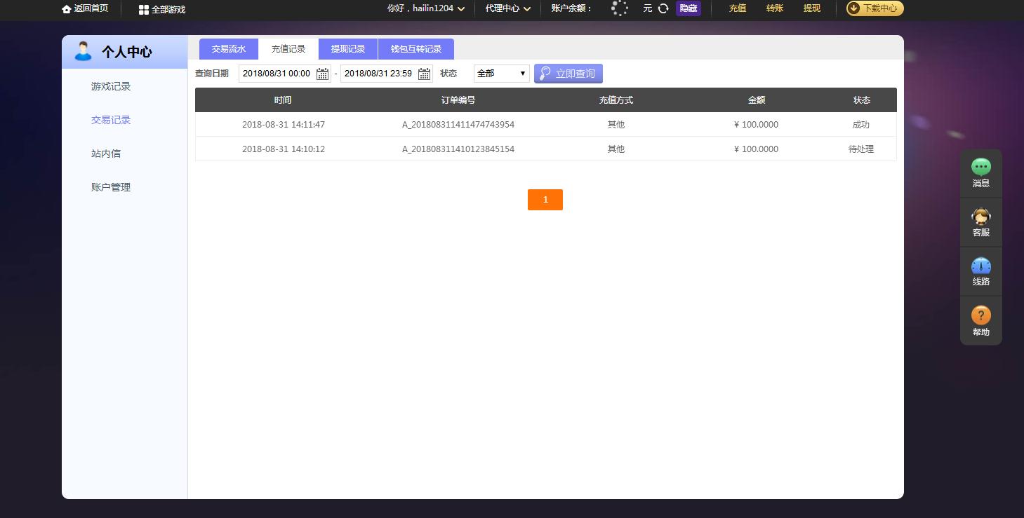Open the start date calendar icon
The image size is (1024, 518).
click(322, 73)
